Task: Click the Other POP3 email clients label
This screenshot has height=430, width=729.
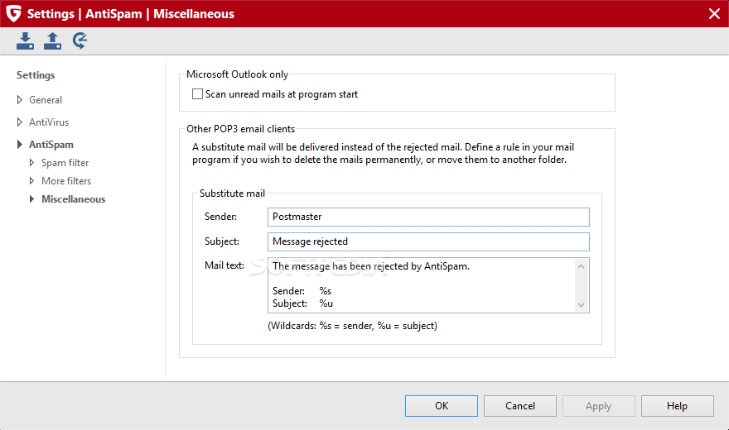Action: click(240, 129)
